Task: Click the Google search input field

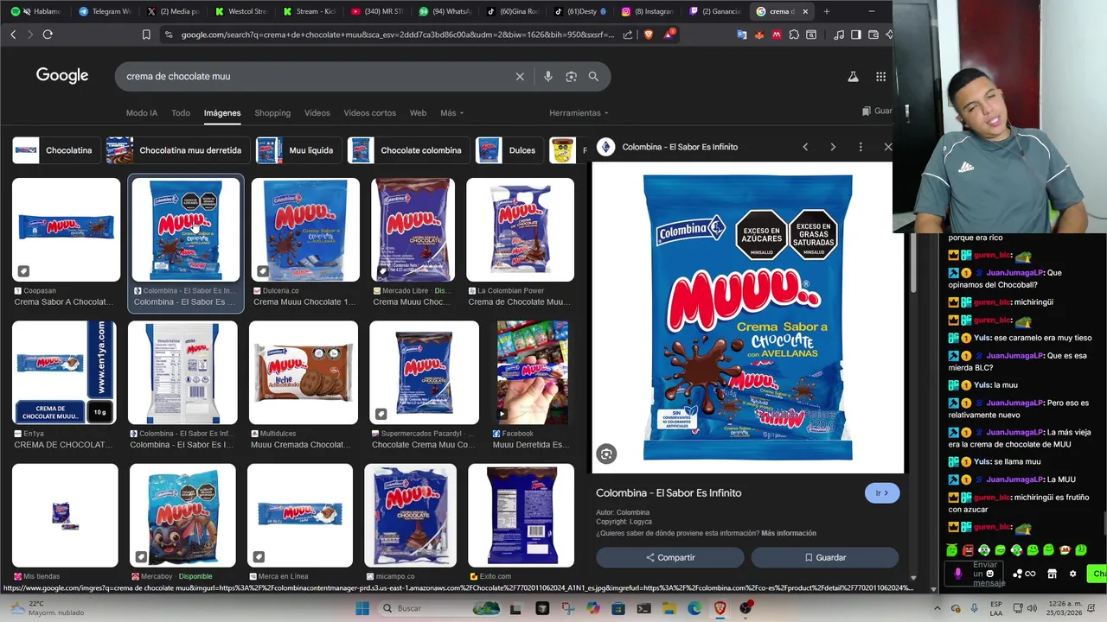Action: tap(316, 76)
